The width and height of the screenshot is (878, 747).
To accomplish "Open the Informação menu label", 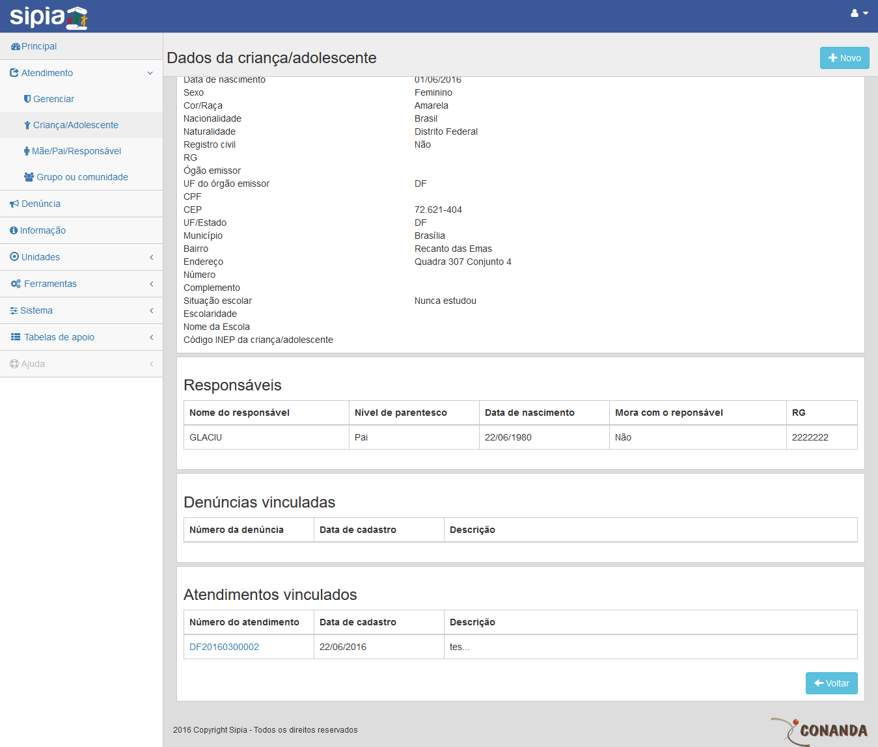I will pyautogui.click(x=43, y=230).
